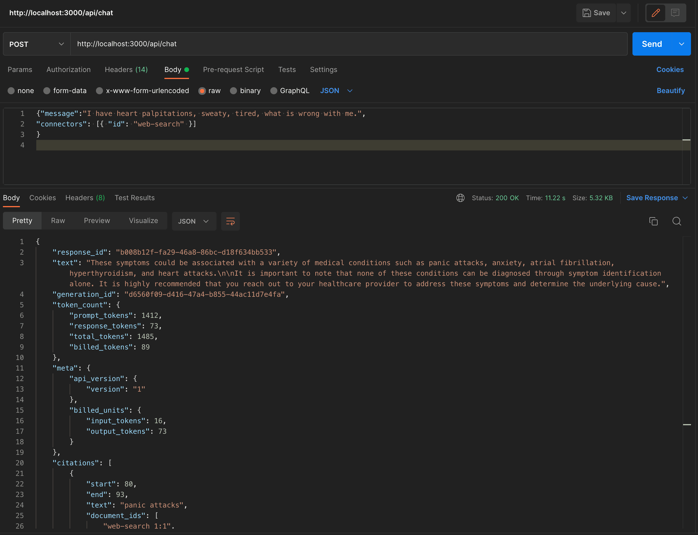The width and height of the screenshot is (698, 535).
Task: Click the Save button
Action: 596,13
